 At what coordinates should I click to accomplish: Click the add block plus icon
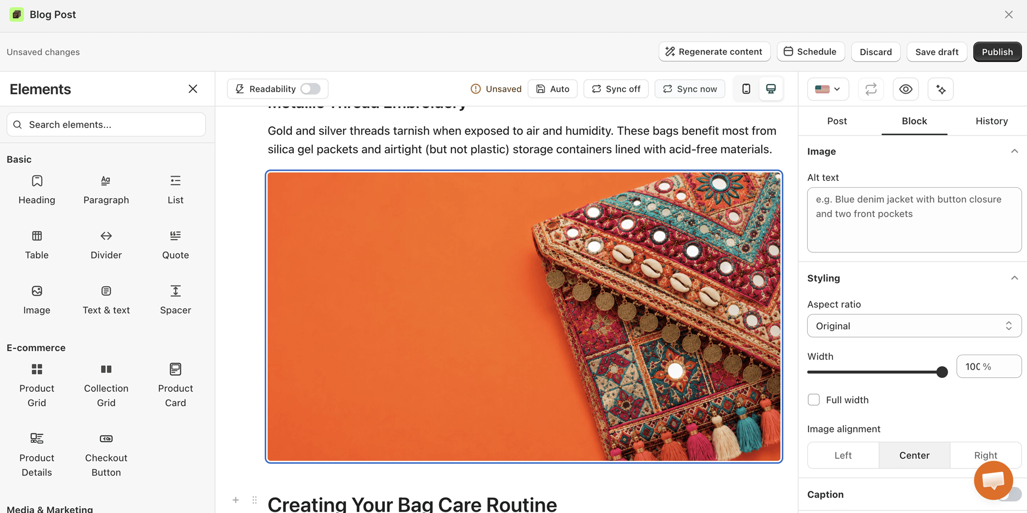235,500
